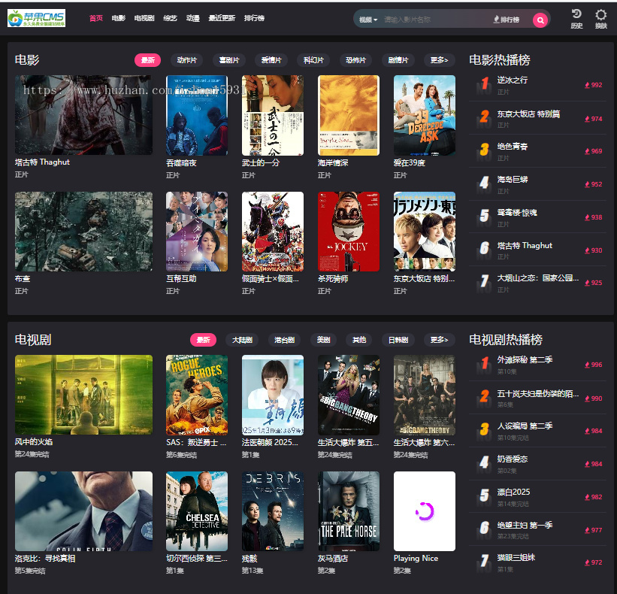Image resolution: width=617 pixels, height=594 pixels.
Task: Open the 海岸情深 movie poster
Action: [349, 115]
